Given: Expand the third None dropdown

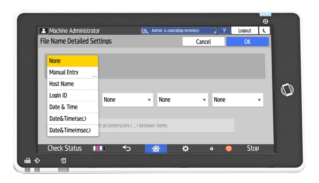Looking at the screenshot, I should (x=182, y=100).
